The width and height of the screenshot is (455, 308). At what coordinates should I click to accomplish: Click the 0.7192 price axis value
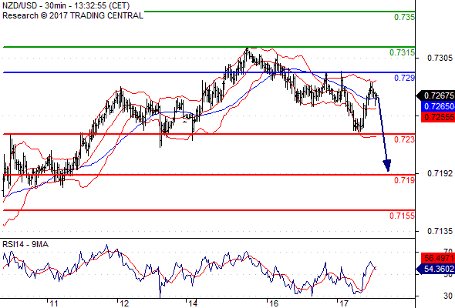tap(440, 173)
